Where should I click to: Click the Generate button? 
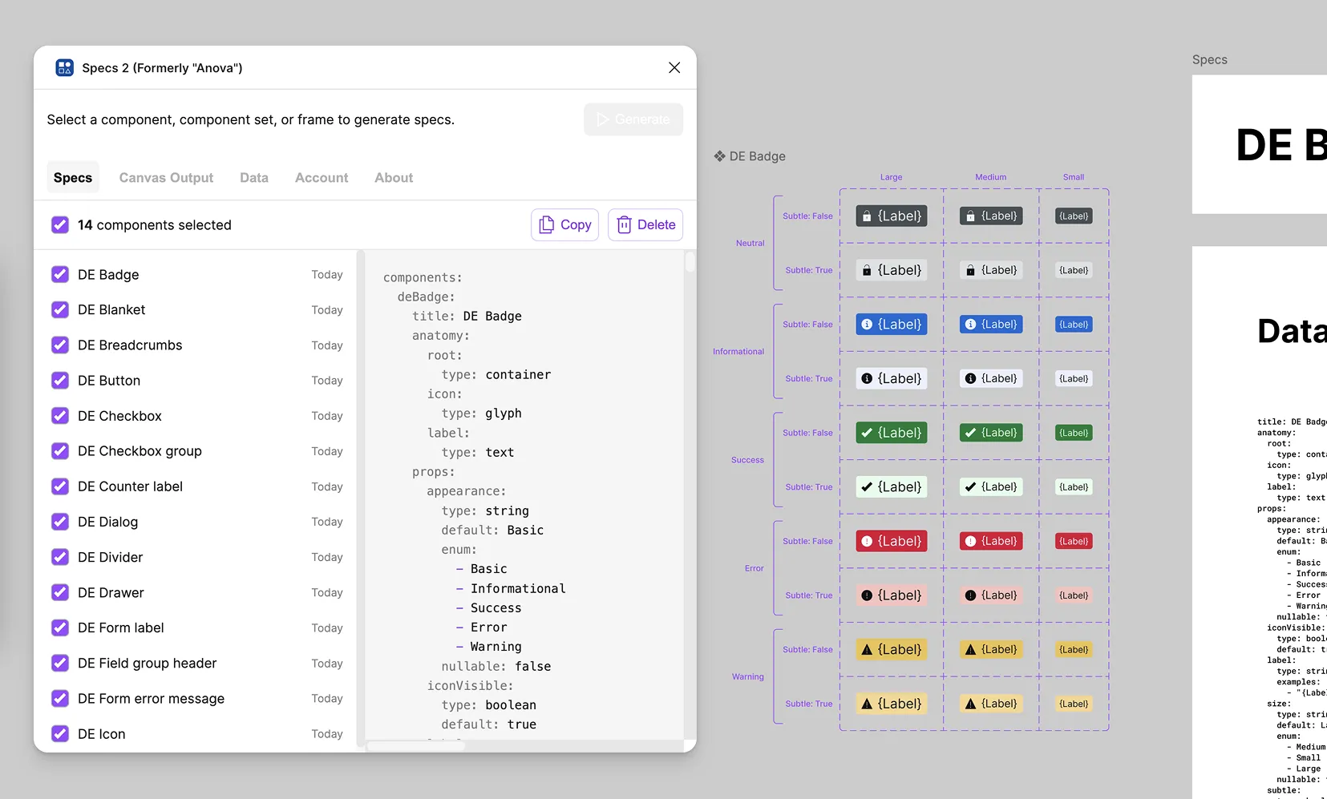[x=633, y=119]
